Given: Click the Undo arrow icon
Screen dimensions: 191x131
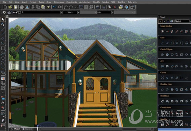Looking at the screenshot, I should tap(54, 7).
